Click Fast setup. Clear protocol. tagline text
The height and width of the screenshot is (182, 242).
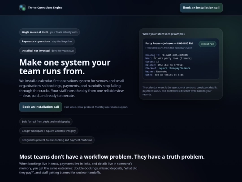click(x=96, y=107)
